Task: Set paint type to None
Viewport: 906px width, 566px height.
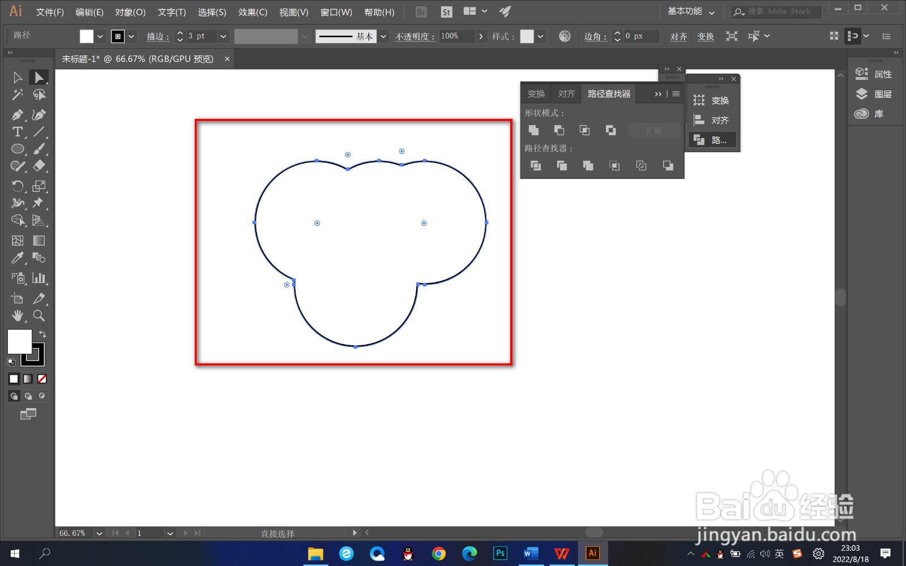Action: pos(42,379)
